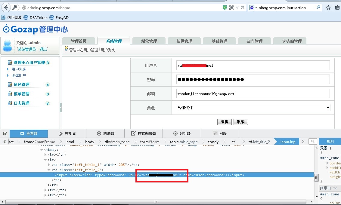Click the 取消 button
This screenshot has width=341, height=205.
[241, 122]
